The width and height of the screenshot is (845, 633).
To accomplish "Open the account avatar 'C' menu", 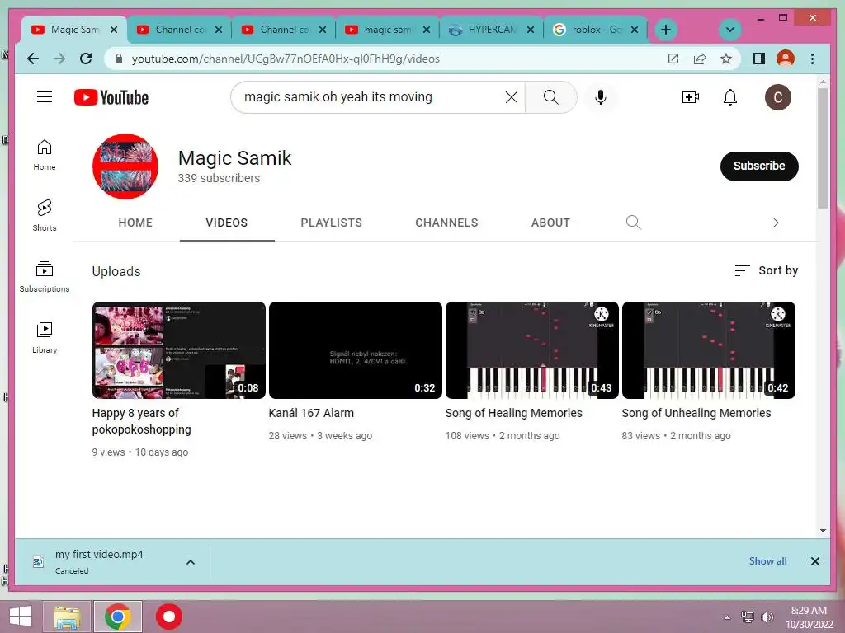I will point(777,97).
